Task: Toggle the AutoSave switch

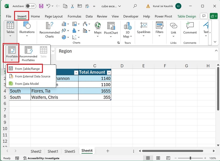Action: point(30,6)
